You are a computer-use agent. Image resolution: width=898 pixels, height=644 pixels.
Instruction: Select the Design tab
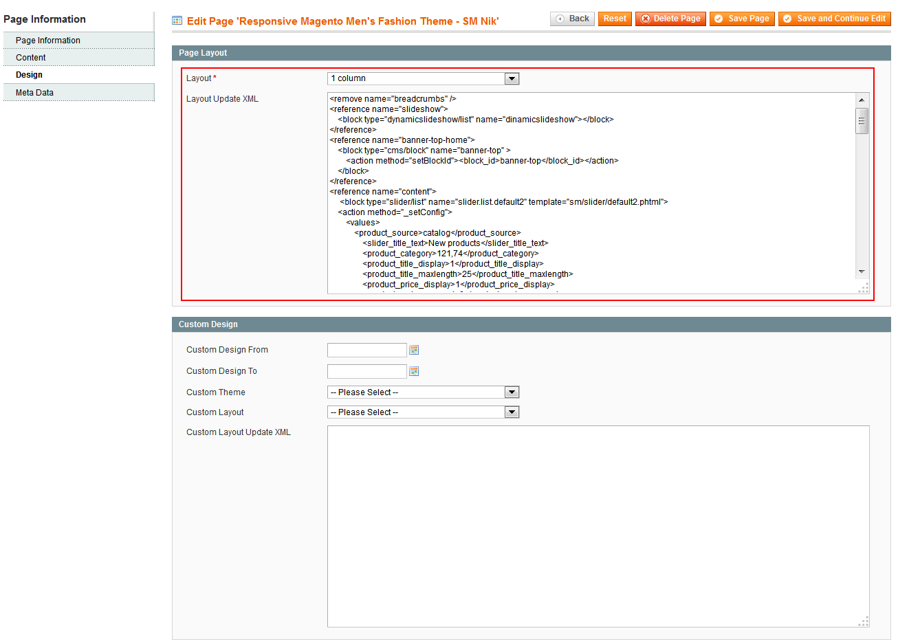[x=79, y=75]
